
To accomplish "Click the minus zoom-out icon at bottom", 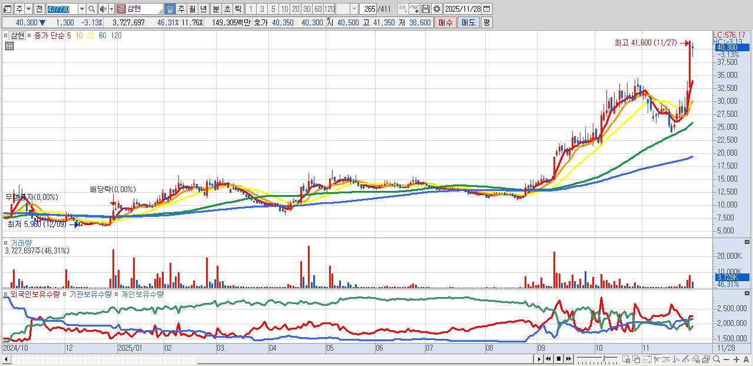I will coord(727,359).
